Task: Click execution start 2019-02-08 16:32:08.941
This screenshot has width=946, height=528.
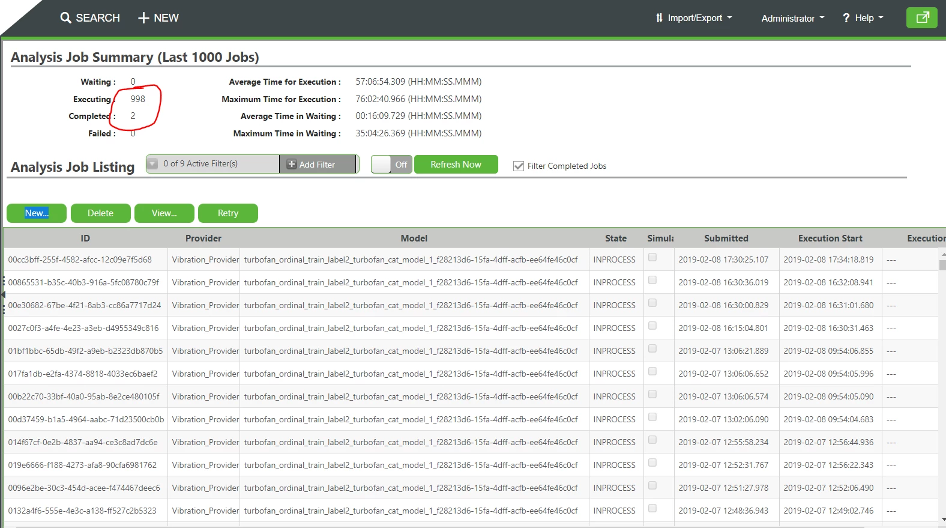Action: pyautogui.click(x=828, y=282)
